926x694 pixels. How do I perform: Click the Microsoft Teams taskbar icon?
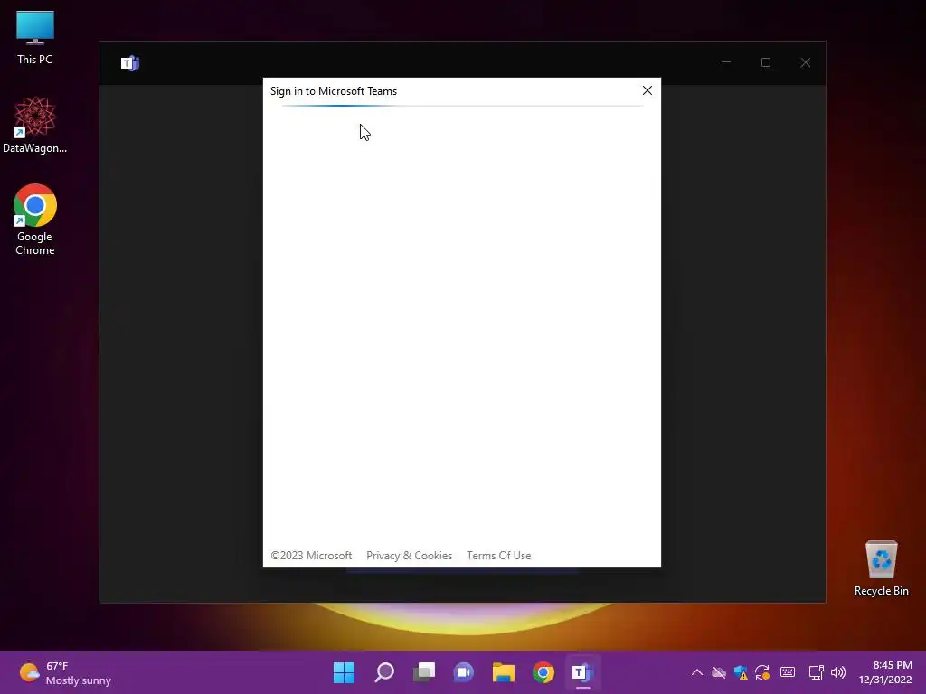[583, 672]
